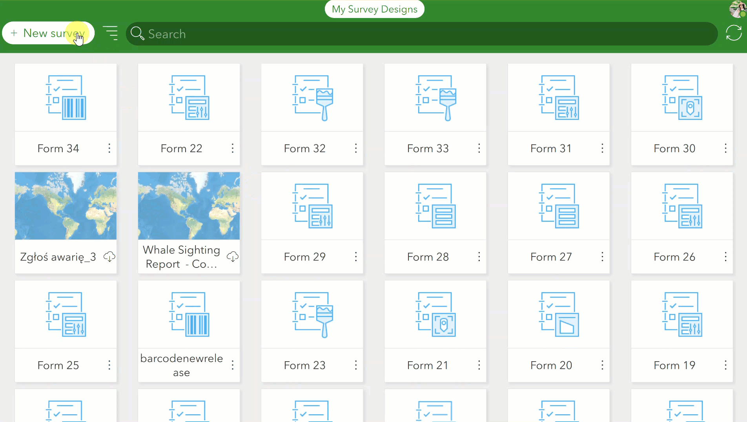Open the Form 22 survey icon
The image size is (747, 422).
[x=189, y=98]
